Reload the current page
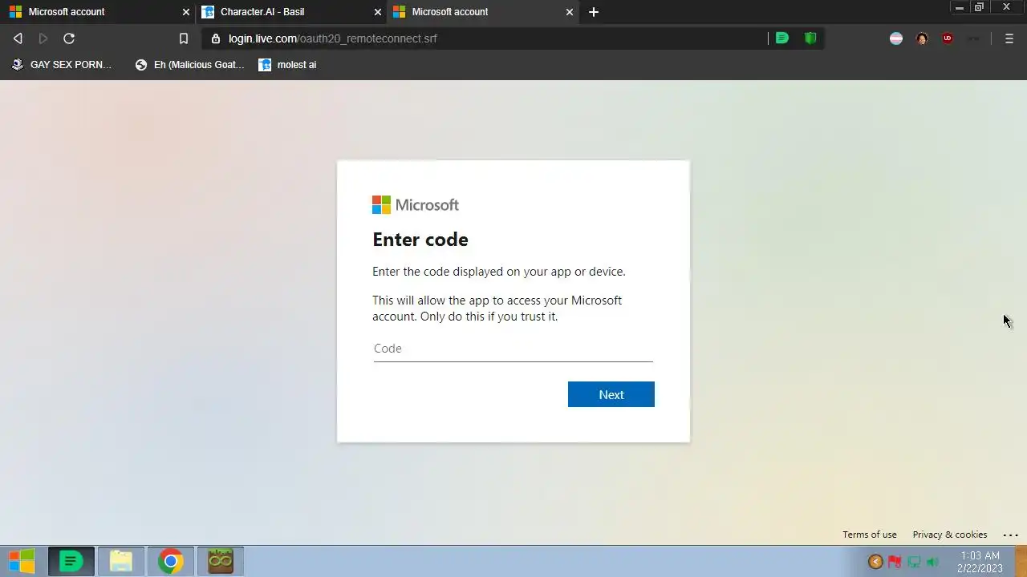Image resolution: width=1027 pixels, height=577 pixels. [x=69, y=38]
